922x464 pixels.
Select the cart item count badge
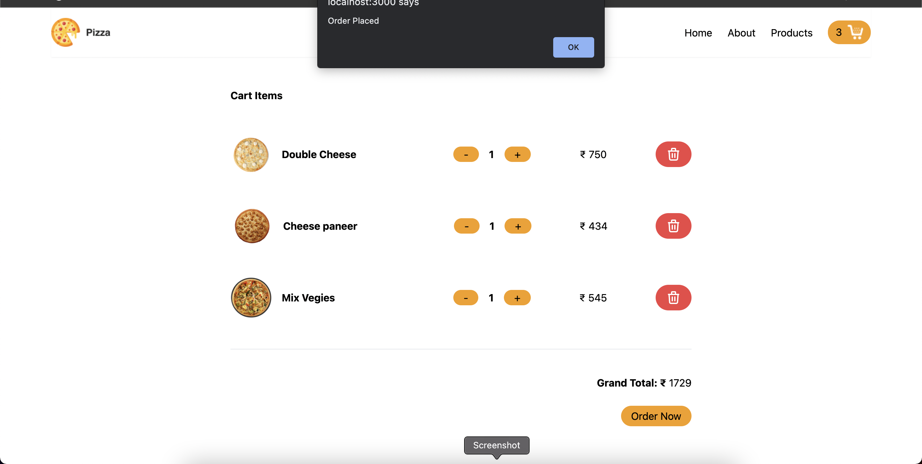tap(839, 32)
